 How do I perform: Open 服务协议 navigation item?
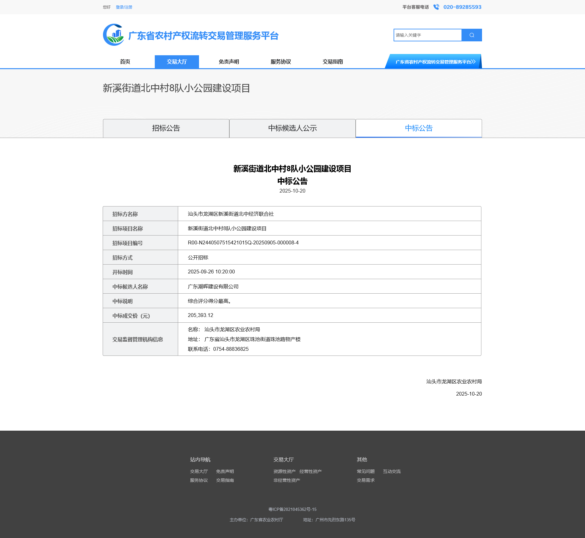pyautogui.click(x=281, y=62)
